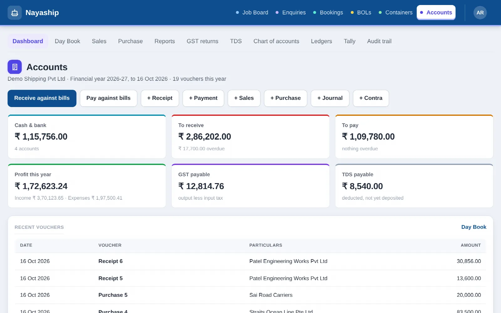Click Receive against bills button
This screenshot has height=313, width=501.
click(42, 98)
